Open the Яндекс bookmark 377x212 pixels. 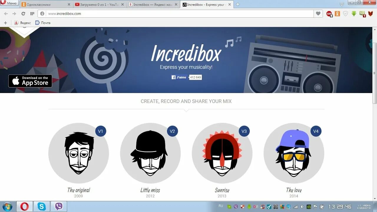[22, 23]
